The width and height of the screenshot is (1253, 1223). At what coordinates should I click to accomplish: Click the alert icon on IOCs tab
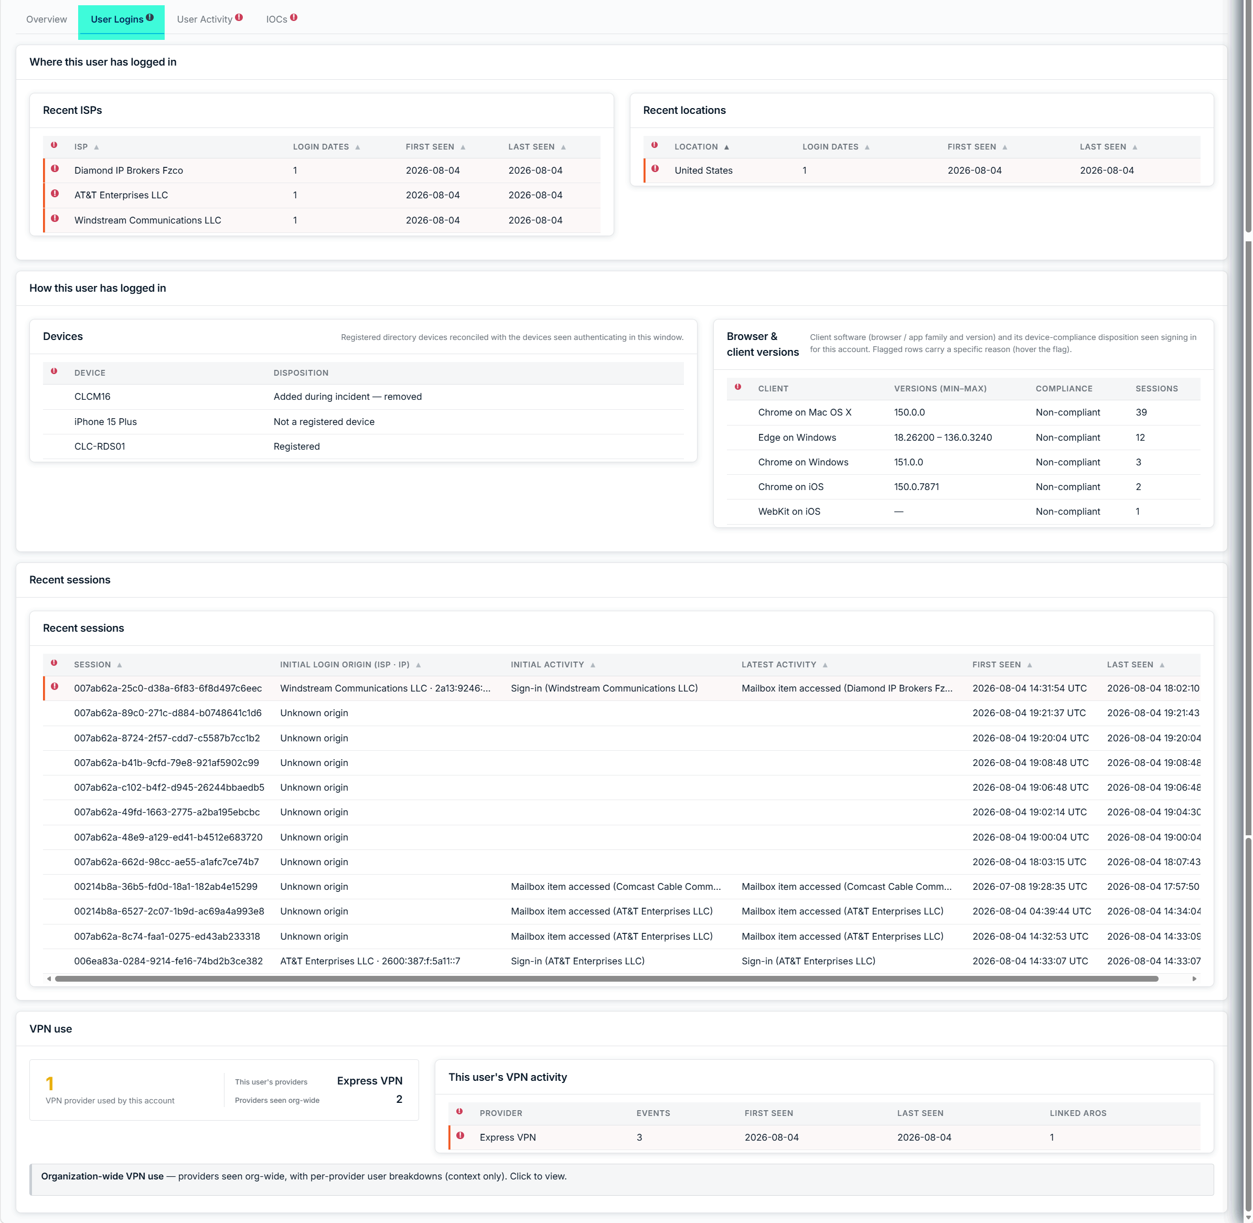[x=294, y=17]
